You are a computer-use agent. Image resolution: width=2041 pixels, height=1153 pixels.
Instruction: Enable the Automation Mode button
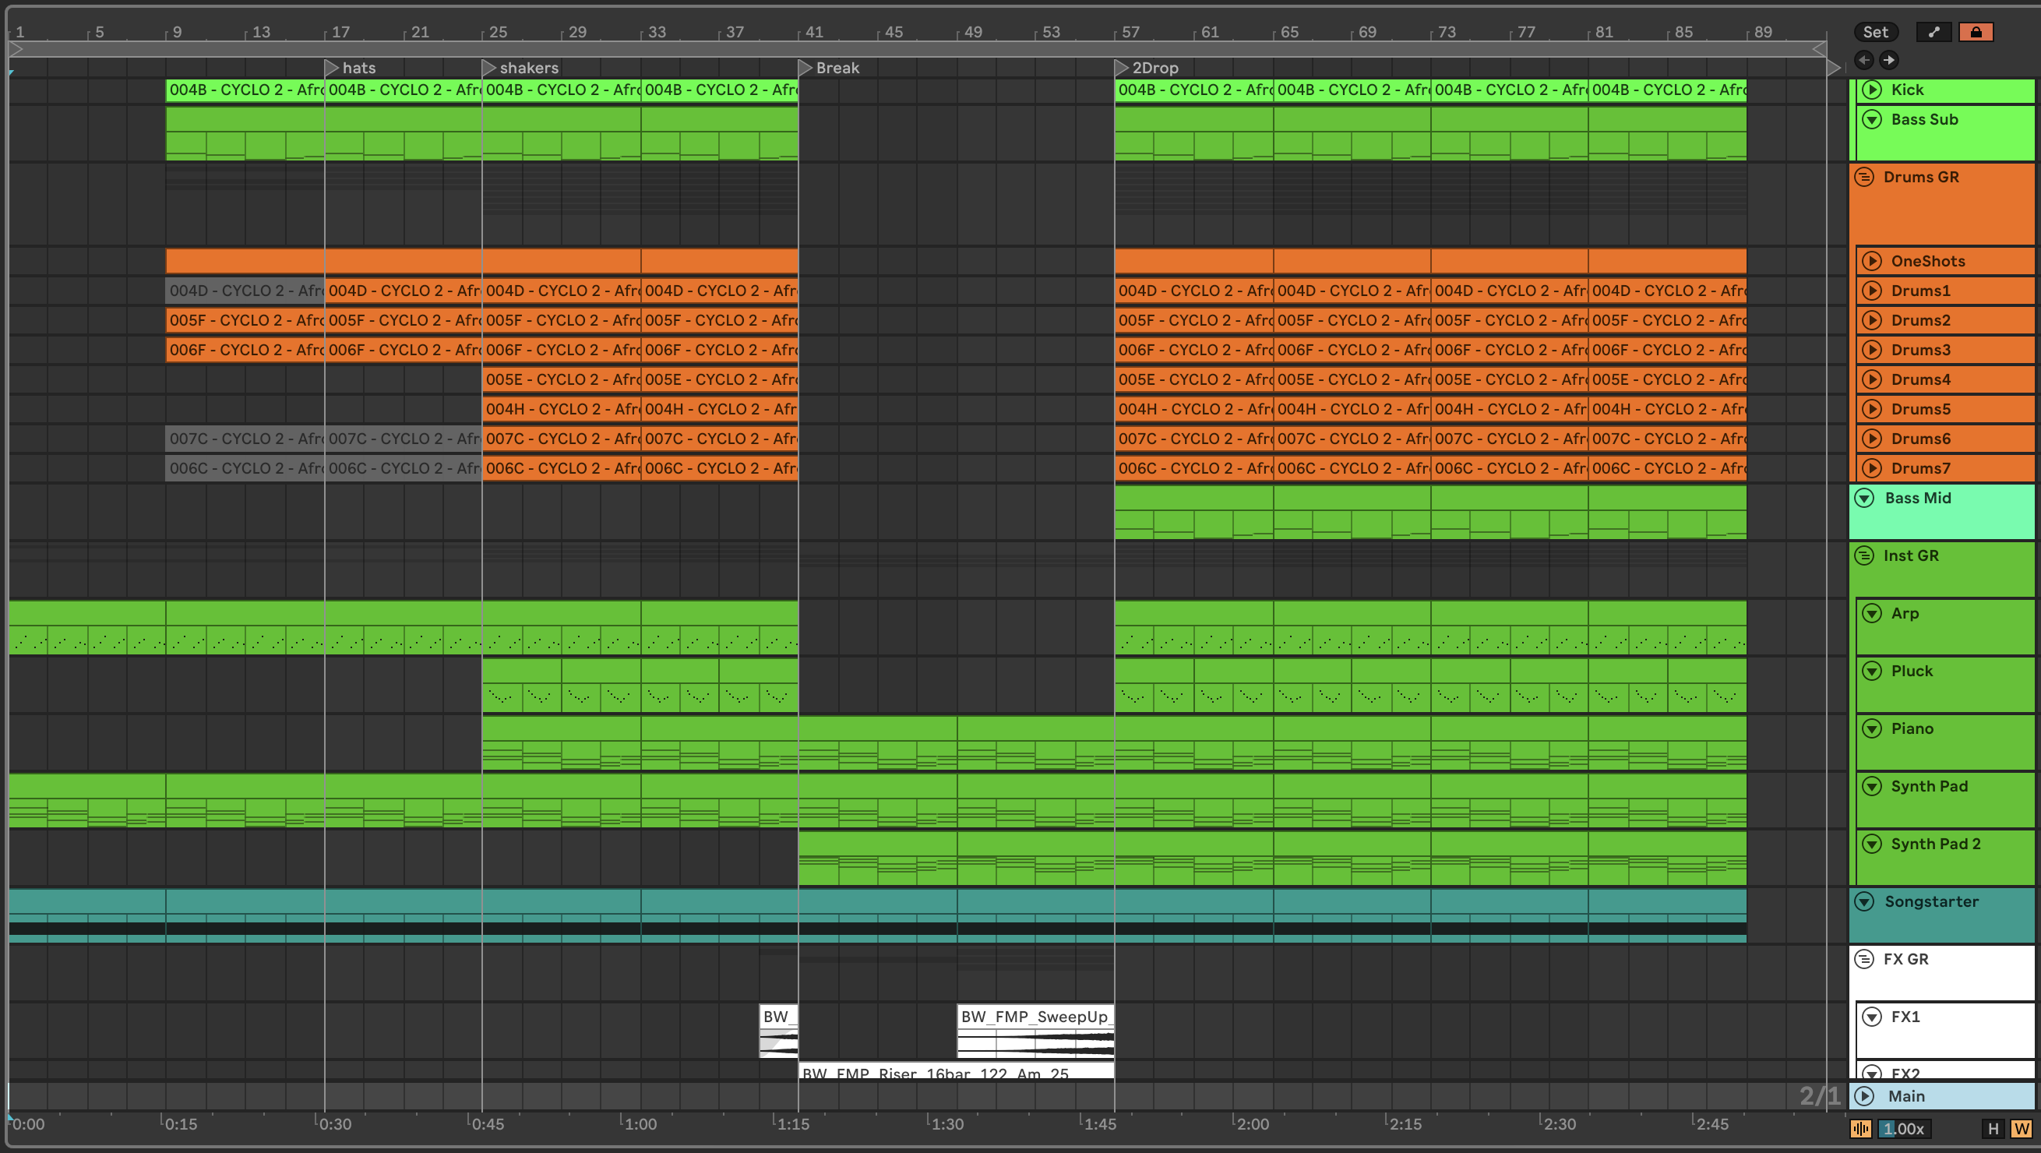click(x=1933, y=32)
